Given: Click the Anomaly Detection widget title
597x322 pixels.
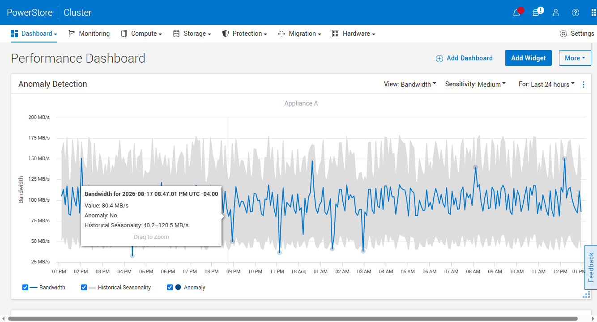Looking at the screenshot, I should [x=53, y=84].
